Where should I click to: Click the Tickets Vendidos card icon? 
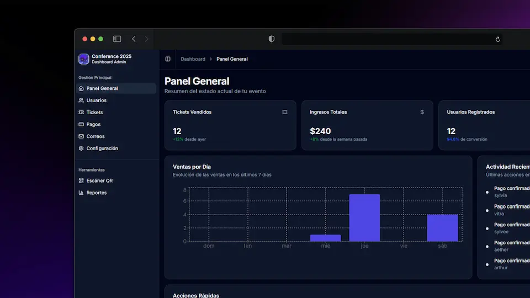tap(285, 112)
